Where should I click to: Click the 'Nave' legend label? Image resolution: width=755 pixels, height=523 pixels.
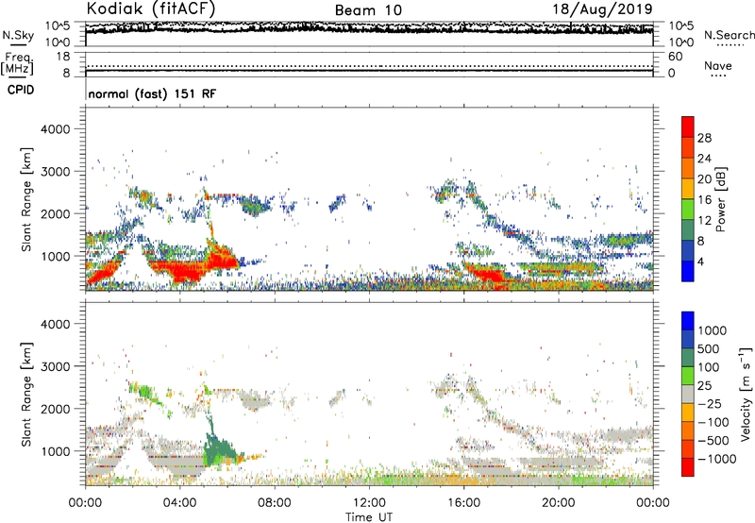pos(718,65)
